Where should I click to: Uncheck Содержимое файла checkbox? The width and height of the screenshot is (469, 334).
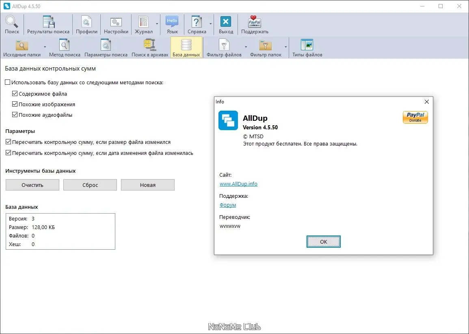coord(15,93)
